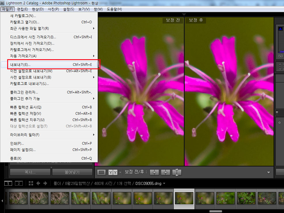The width and height of the screenshot is (284, 213).
Task: Toggle the shadow clipping triangle in histogram
Action: (x=280, y=29)
